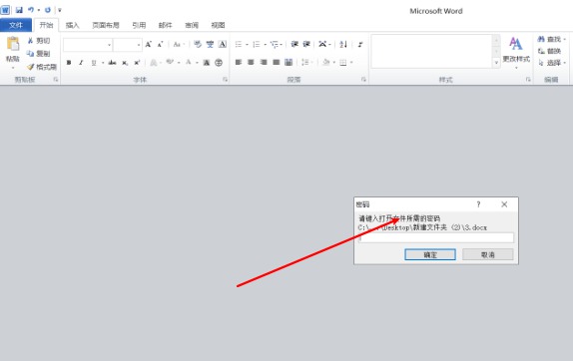Switch to the 开始 Home tab
This screenshot has height=361, width=573.
pos(46,25)
